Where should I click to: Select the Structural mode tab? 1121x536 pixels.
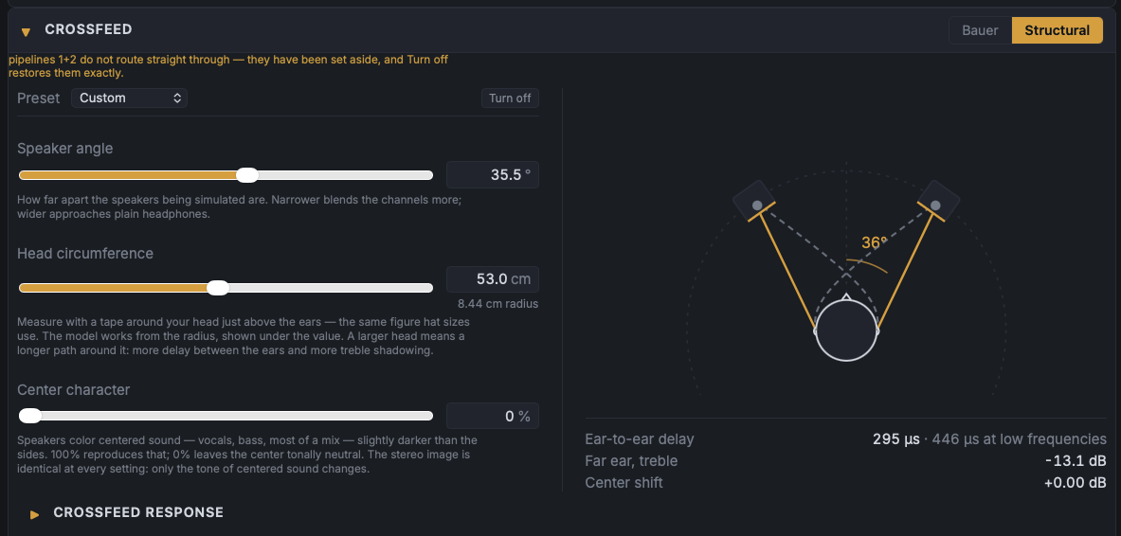(x=1057, y=30)
